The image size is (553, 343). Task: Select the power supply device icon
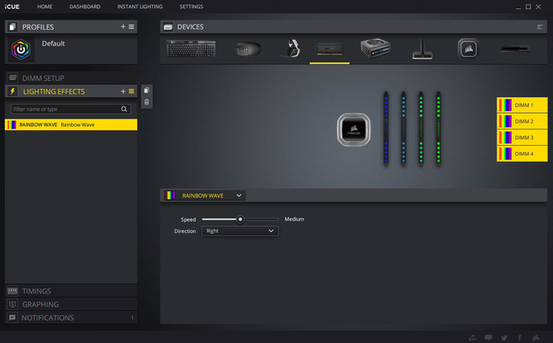pos(376,49)
